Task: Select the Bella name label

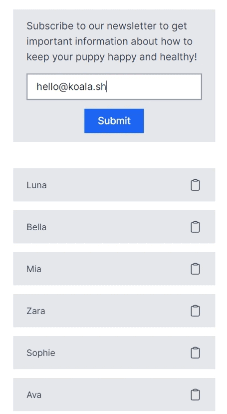Action: click(36, 227)
